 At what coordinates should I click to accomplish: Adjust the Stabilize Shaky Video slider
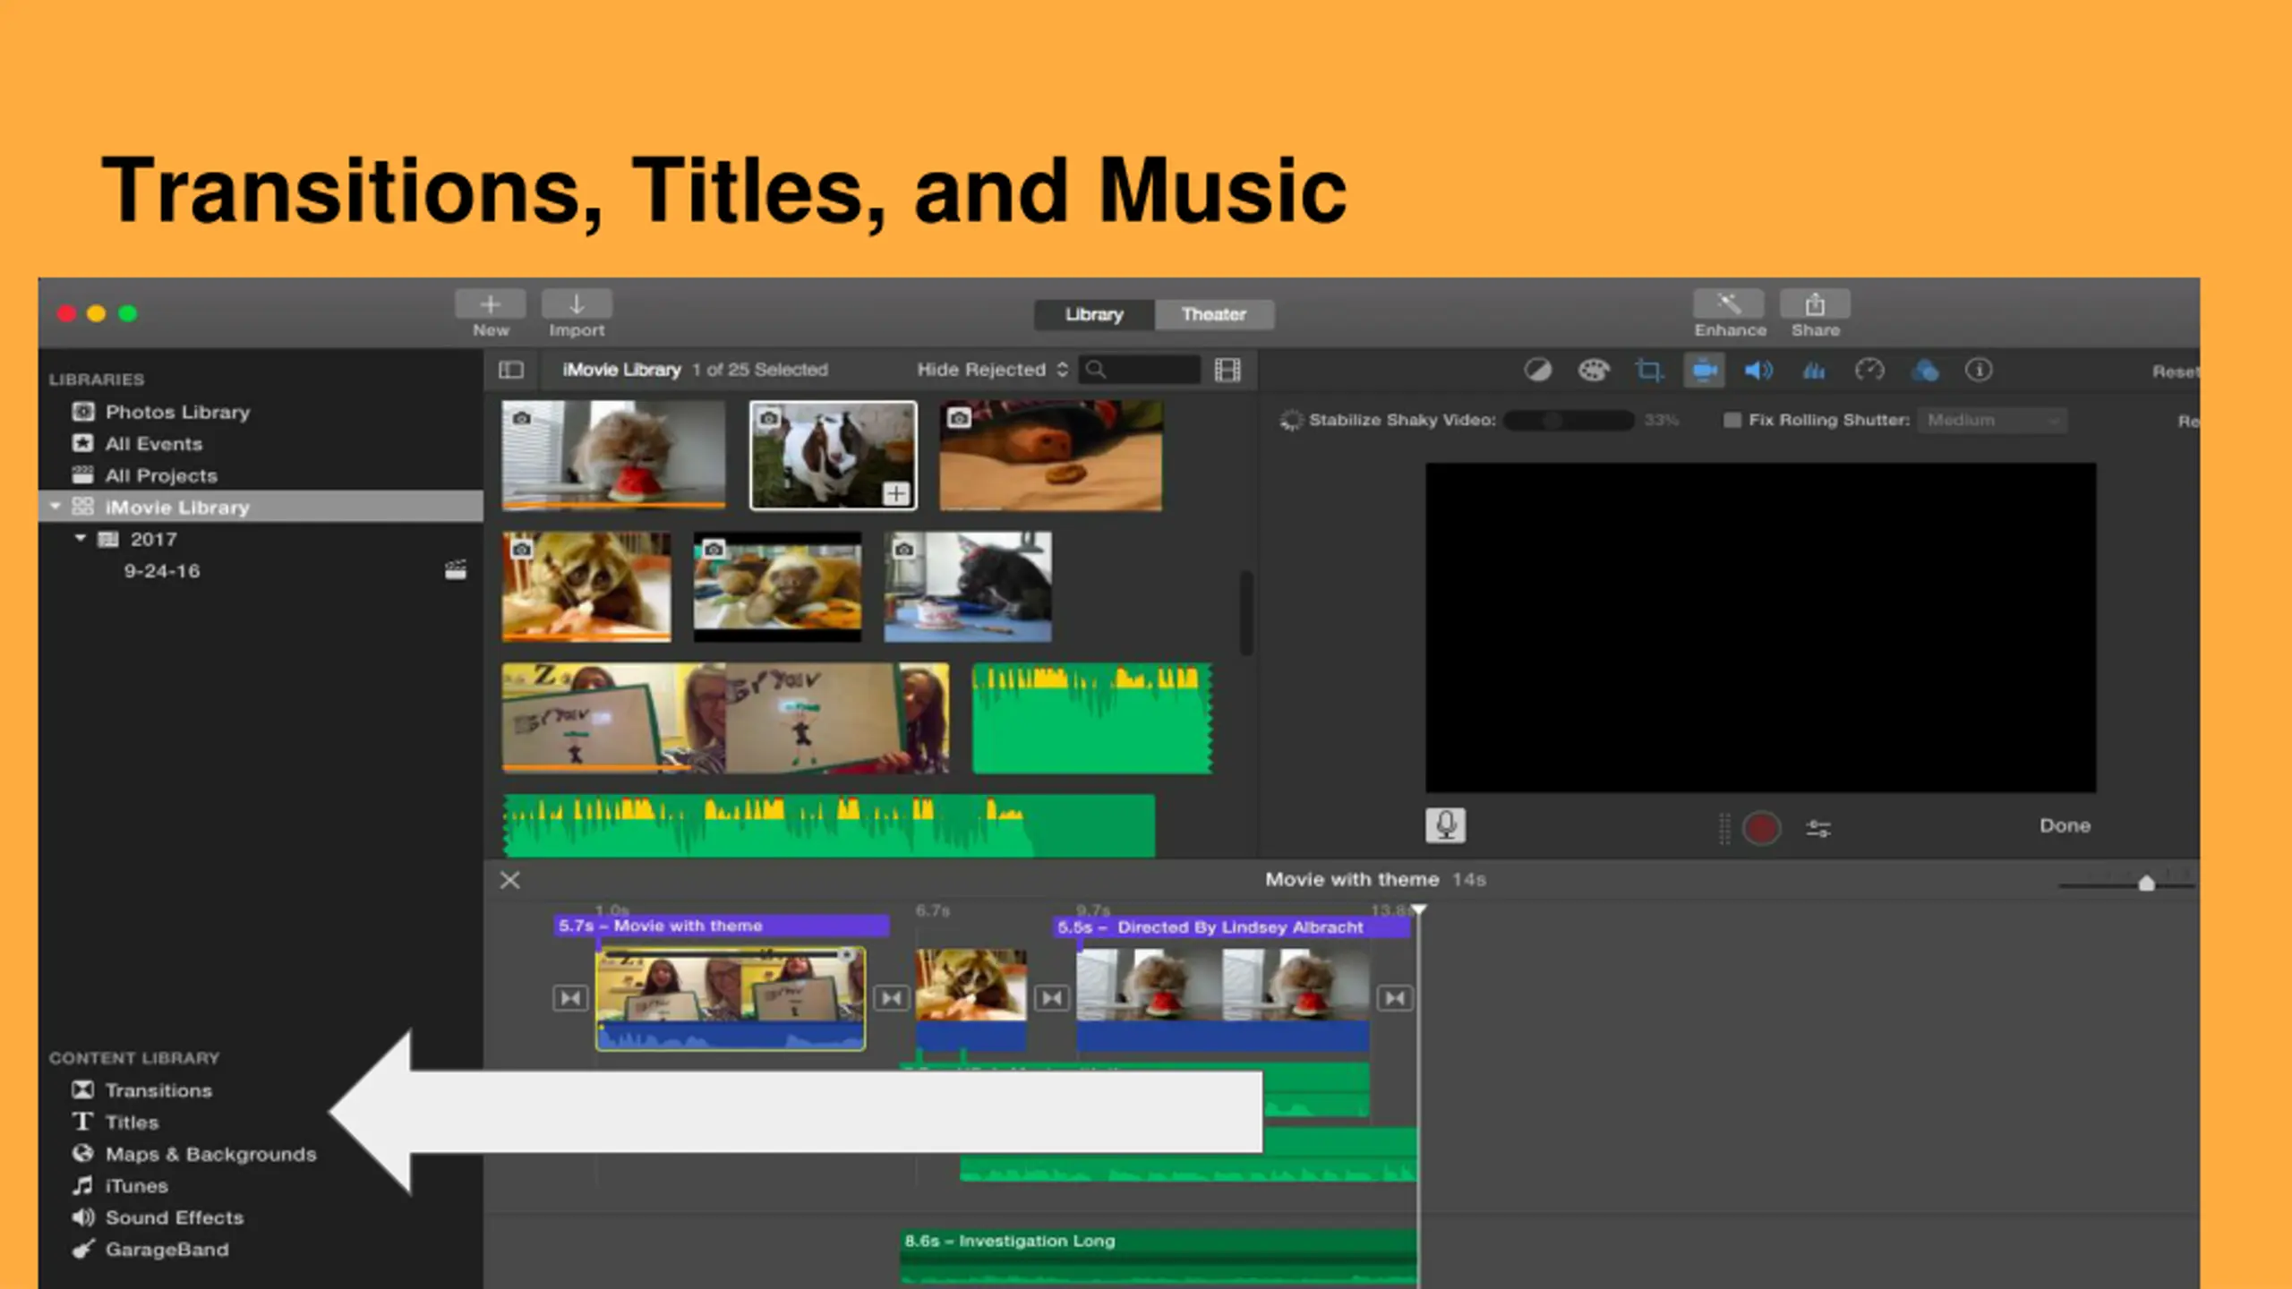(1569, 420)
